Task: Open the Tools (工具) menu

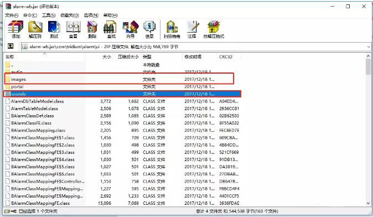Action: (x=49, y=15)
